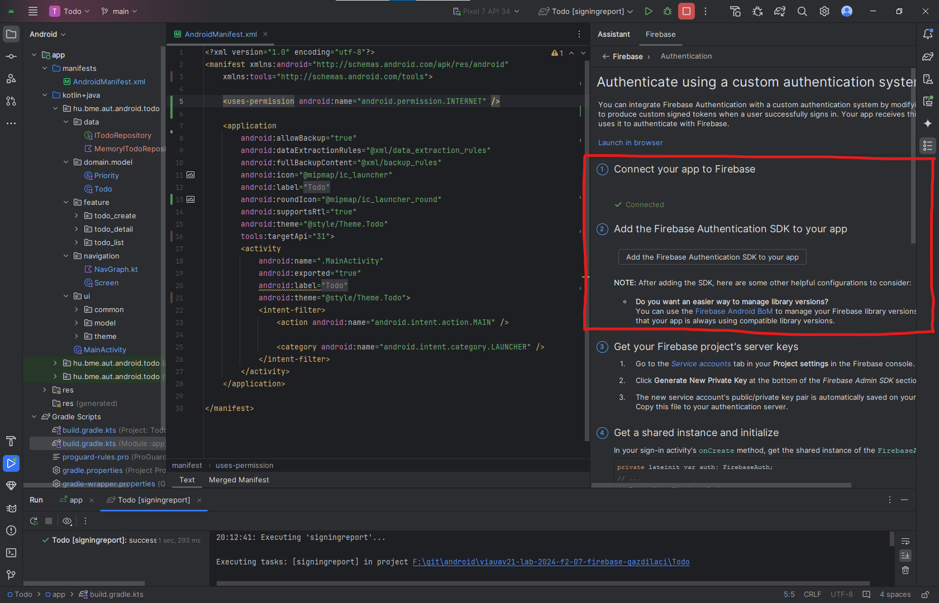This screenshot has width=939, height=603.
Task: Switch to the Firebase tab
Action: (x=660, y=34)
